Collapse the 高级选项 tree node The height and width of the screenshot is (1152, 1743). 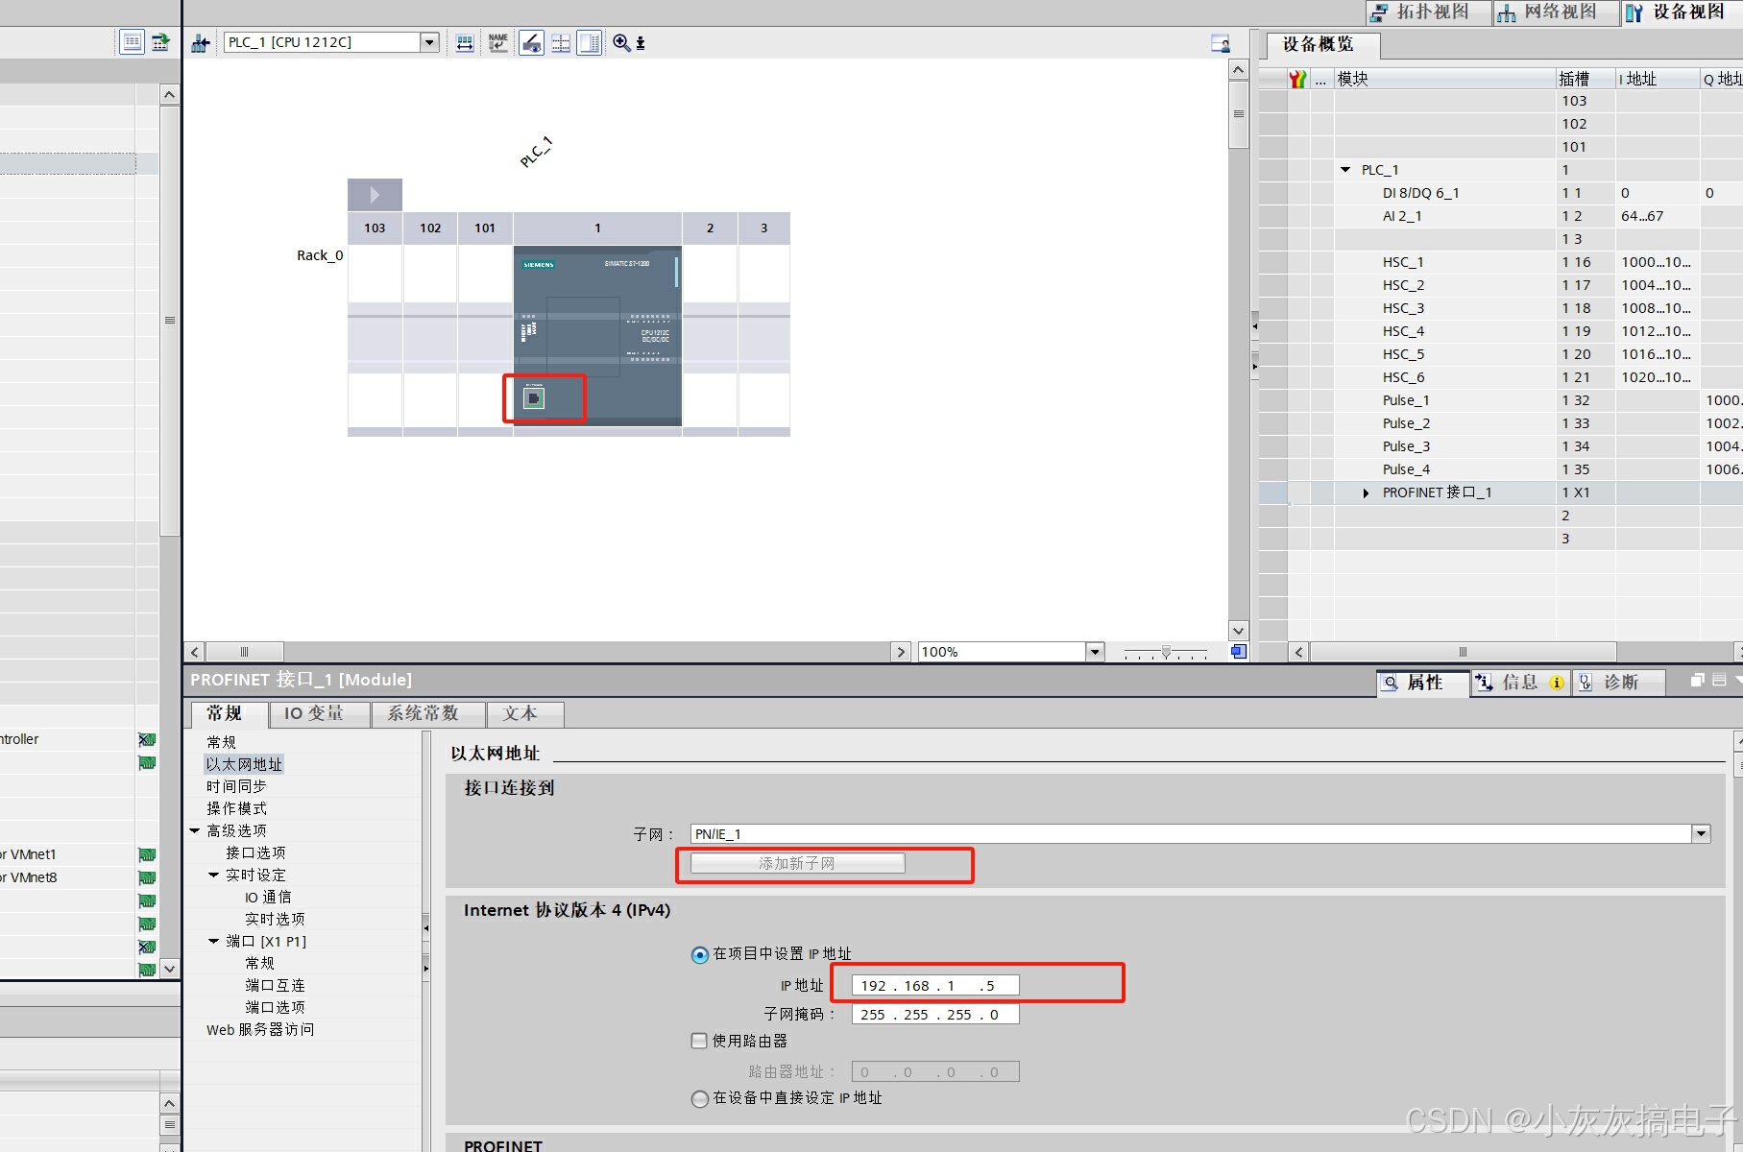pyautogui.click(x=195, y=831)
